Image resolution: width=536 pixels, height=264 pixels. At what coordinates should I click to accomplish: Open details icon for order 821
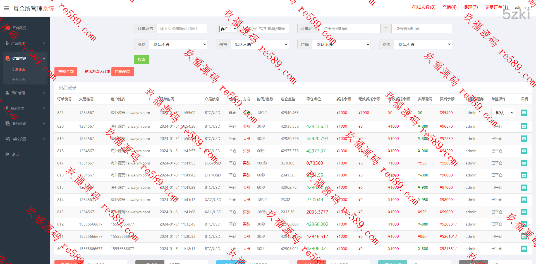coord(524,113)
